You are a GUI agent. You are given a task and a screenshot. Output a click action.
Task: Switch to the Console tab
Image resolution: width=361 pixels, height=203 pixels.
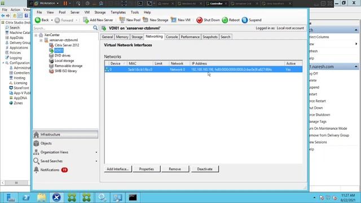[171, 37]
